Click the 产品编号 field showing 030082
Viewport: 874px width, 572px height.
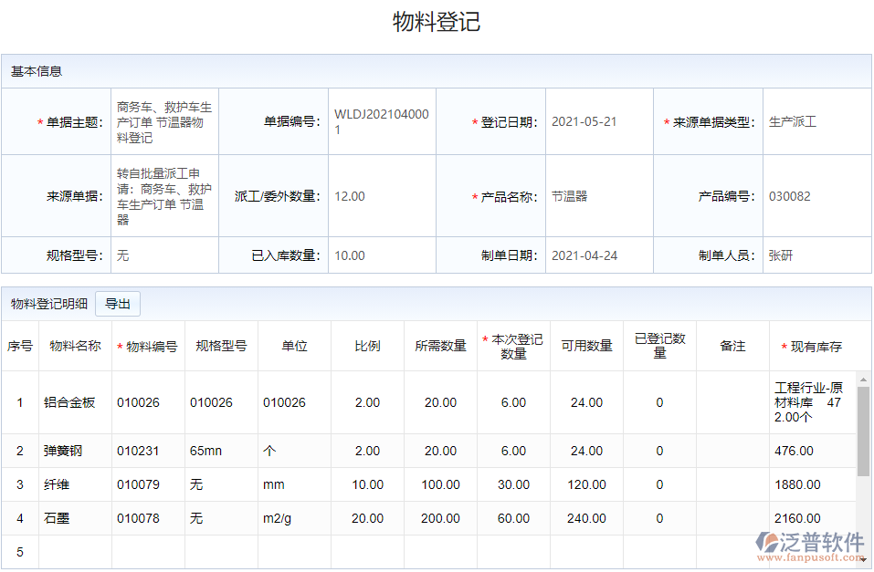coord(816,196)
